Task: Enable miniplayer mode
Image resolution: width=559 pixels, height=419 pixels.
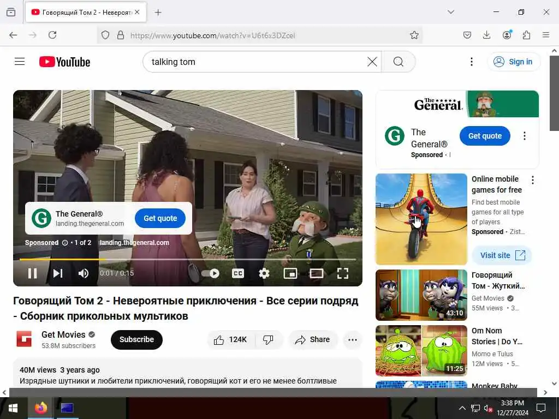Action: 290,273
